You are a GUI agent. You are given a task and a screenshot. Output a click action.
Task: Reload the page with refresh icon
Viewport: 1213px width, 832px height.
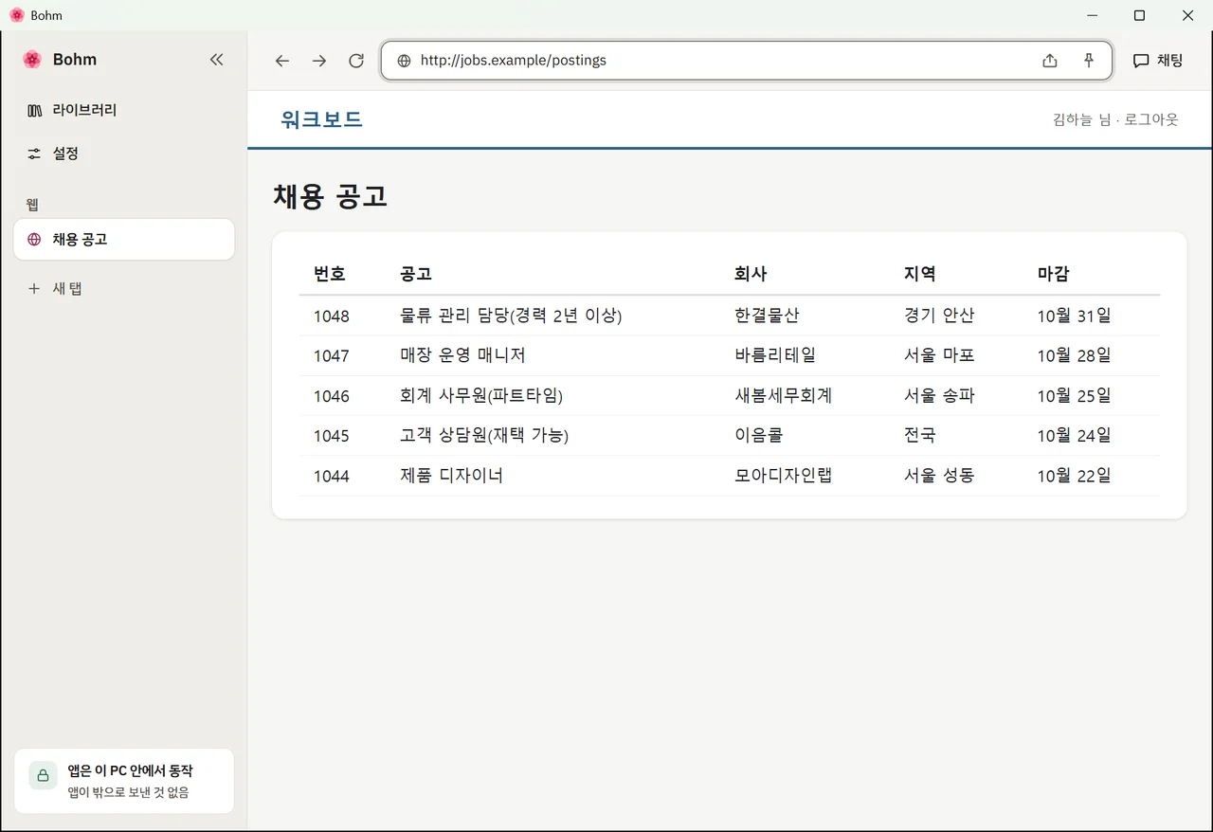[x=356, y=61]
